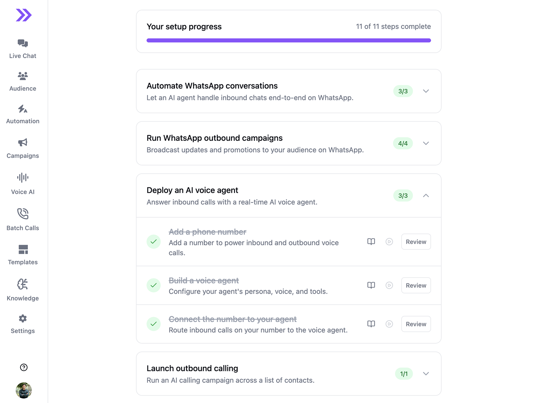
Task: Select the Voice AI waveform icon
Action: (x=23, y=178)
